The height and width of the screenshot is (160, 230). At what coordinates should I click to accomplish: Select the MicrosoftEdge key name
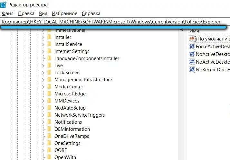(70, 94)
